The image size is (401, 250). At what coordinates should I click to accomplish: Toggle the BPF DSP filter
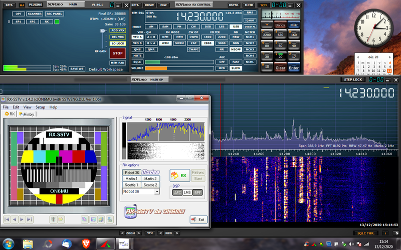tap(197, 192)
